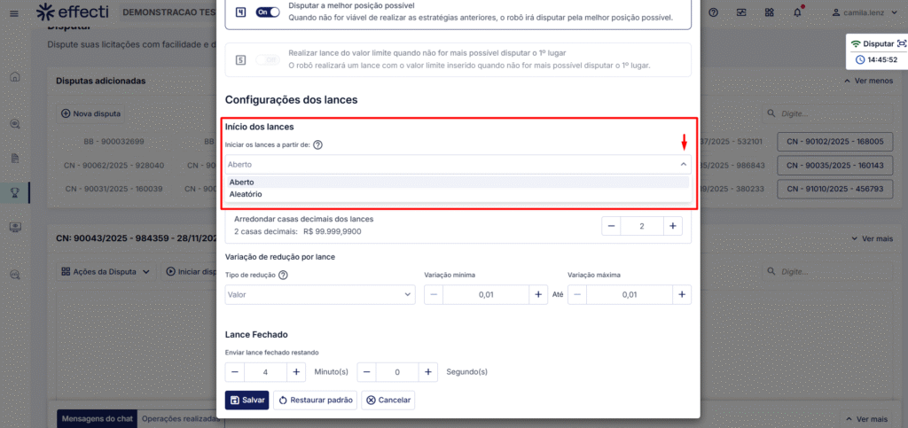Click the Salvar button
The height and width of the screenshot is (428, 908).
coord(247,400)
